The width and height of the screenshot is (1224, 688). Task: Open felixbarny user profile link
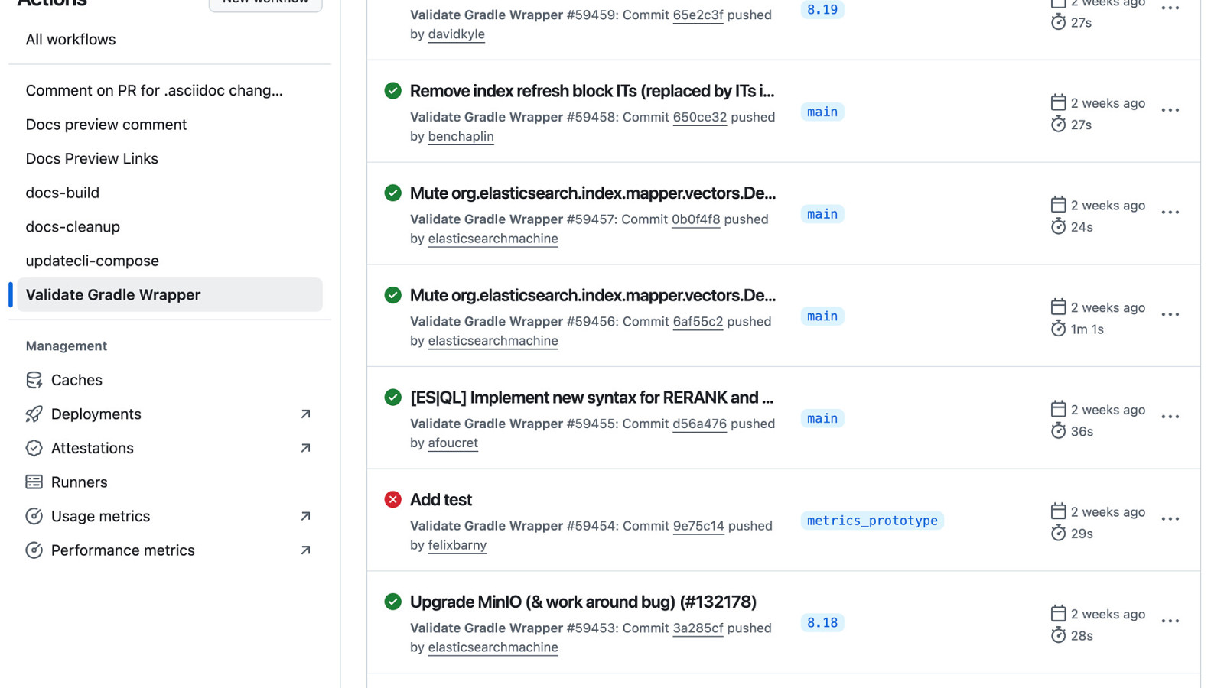(x=457, y=545)
